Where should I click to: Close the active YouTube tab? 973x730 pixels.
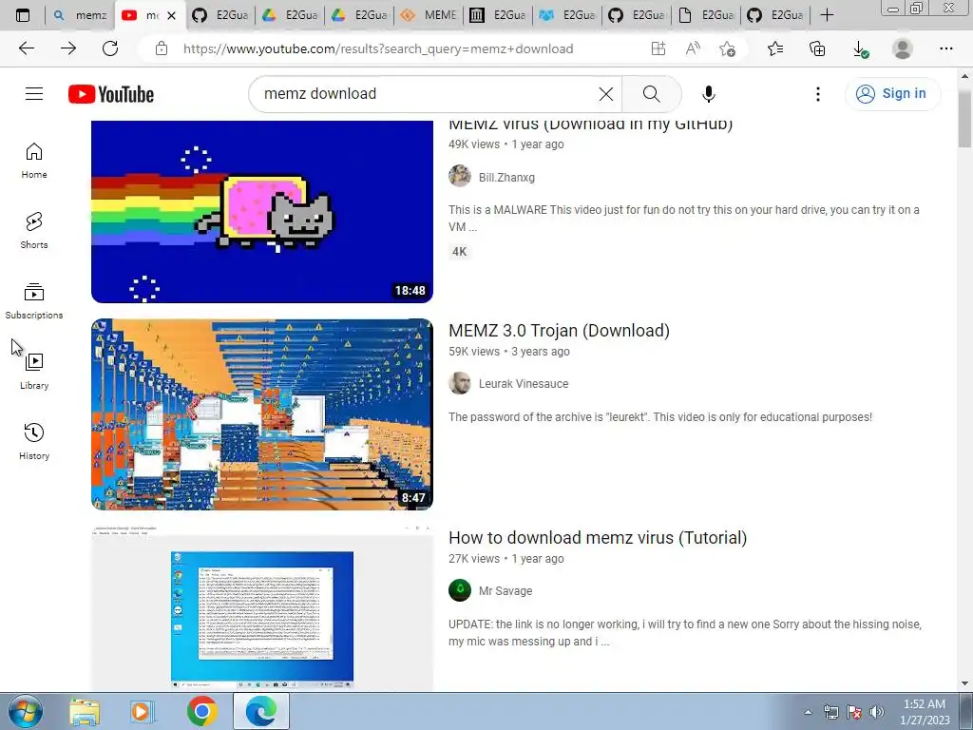172,15
